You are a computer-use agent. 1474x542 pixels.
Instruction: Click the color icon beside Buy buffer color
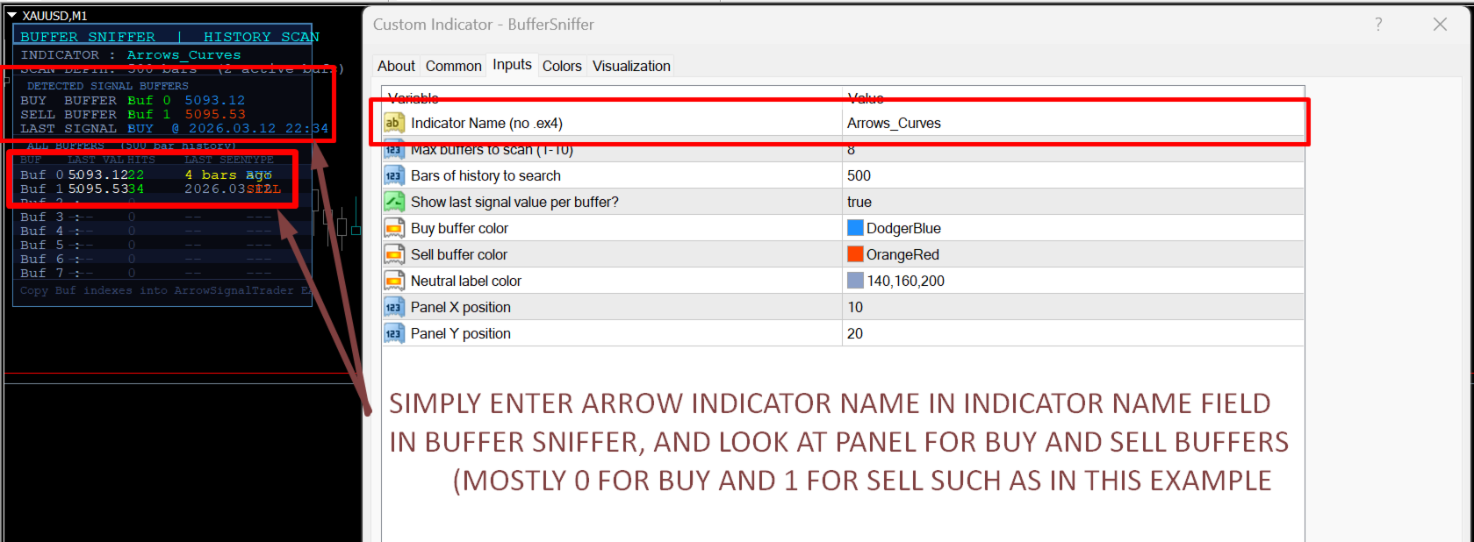tap(393, 228)
